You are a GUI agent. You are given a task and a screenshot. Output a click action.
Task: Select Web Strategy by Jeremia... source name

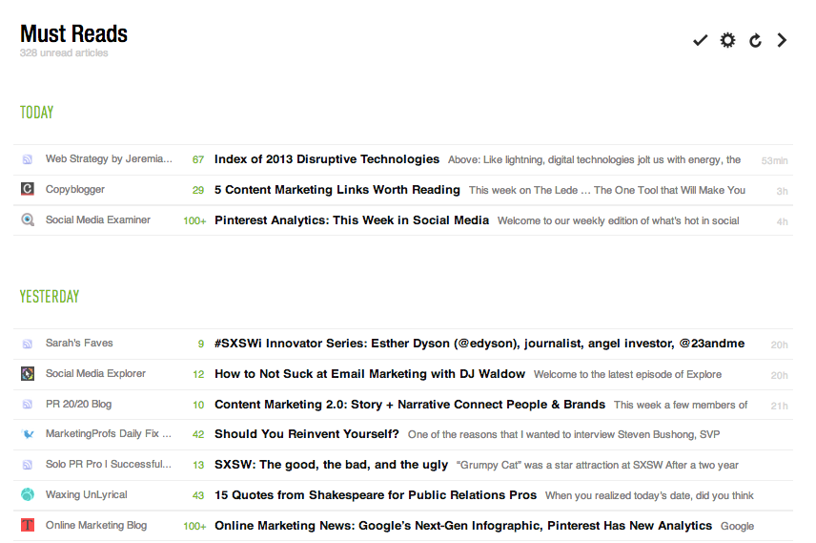point(109,159)
